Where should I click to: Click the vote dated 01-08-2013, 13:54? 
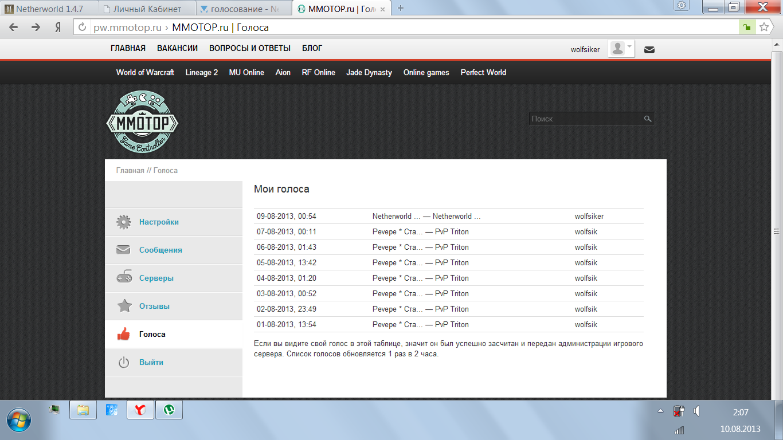287,325
